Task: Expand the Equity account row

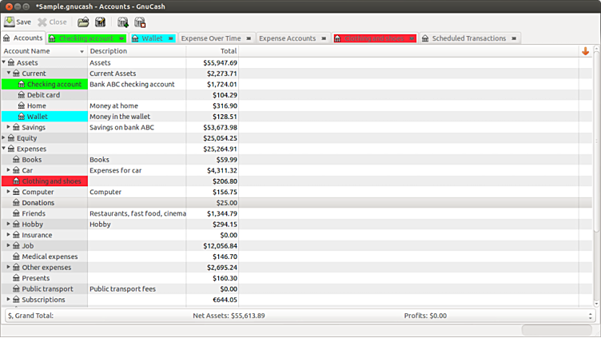Action: [x=5, y=138]
